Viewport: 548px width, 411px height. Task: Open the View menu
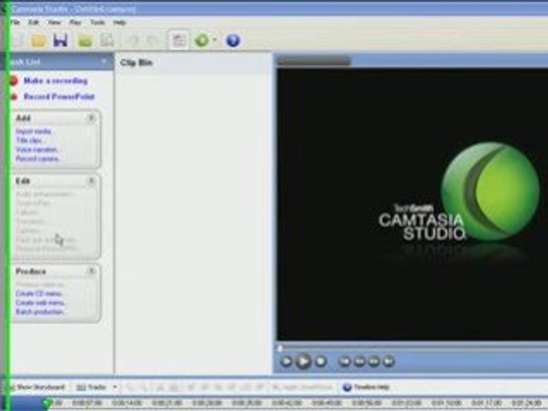[x=55, y=22]
